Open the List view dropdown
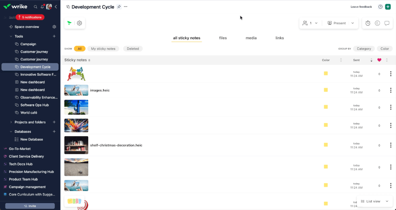Viewport: 396px width, 210px height. 375,201
